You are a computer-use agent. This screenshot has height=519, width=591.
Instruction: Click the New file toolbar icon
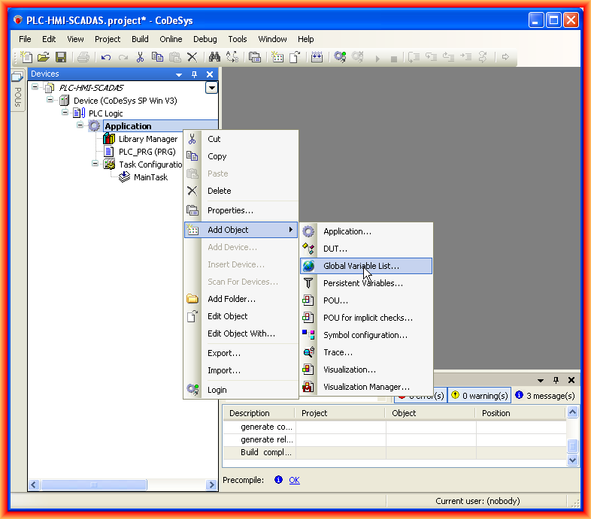(x=27, y=57)
